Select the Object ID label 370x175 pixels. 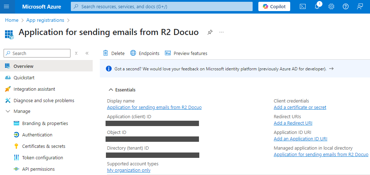pyautogui.click(x=117, y=132)
